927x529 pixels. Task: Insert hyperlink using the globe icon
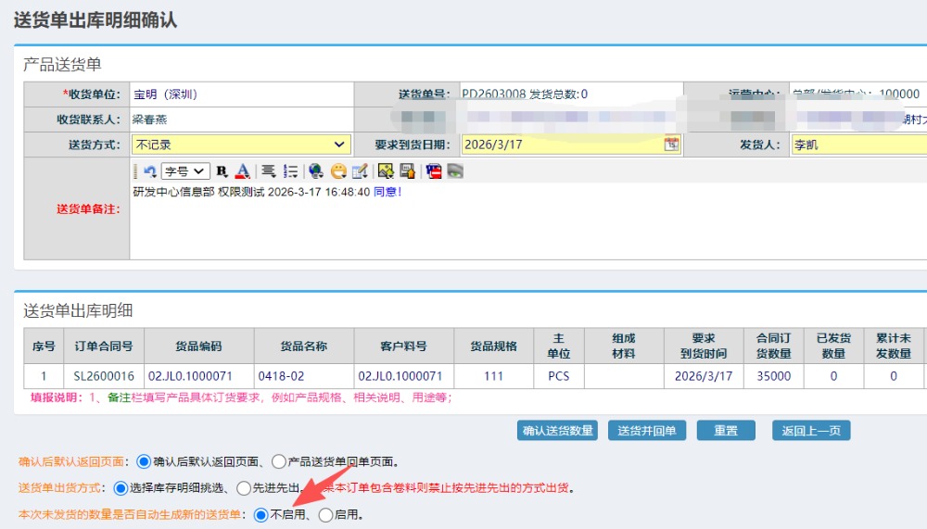point(316,171)
